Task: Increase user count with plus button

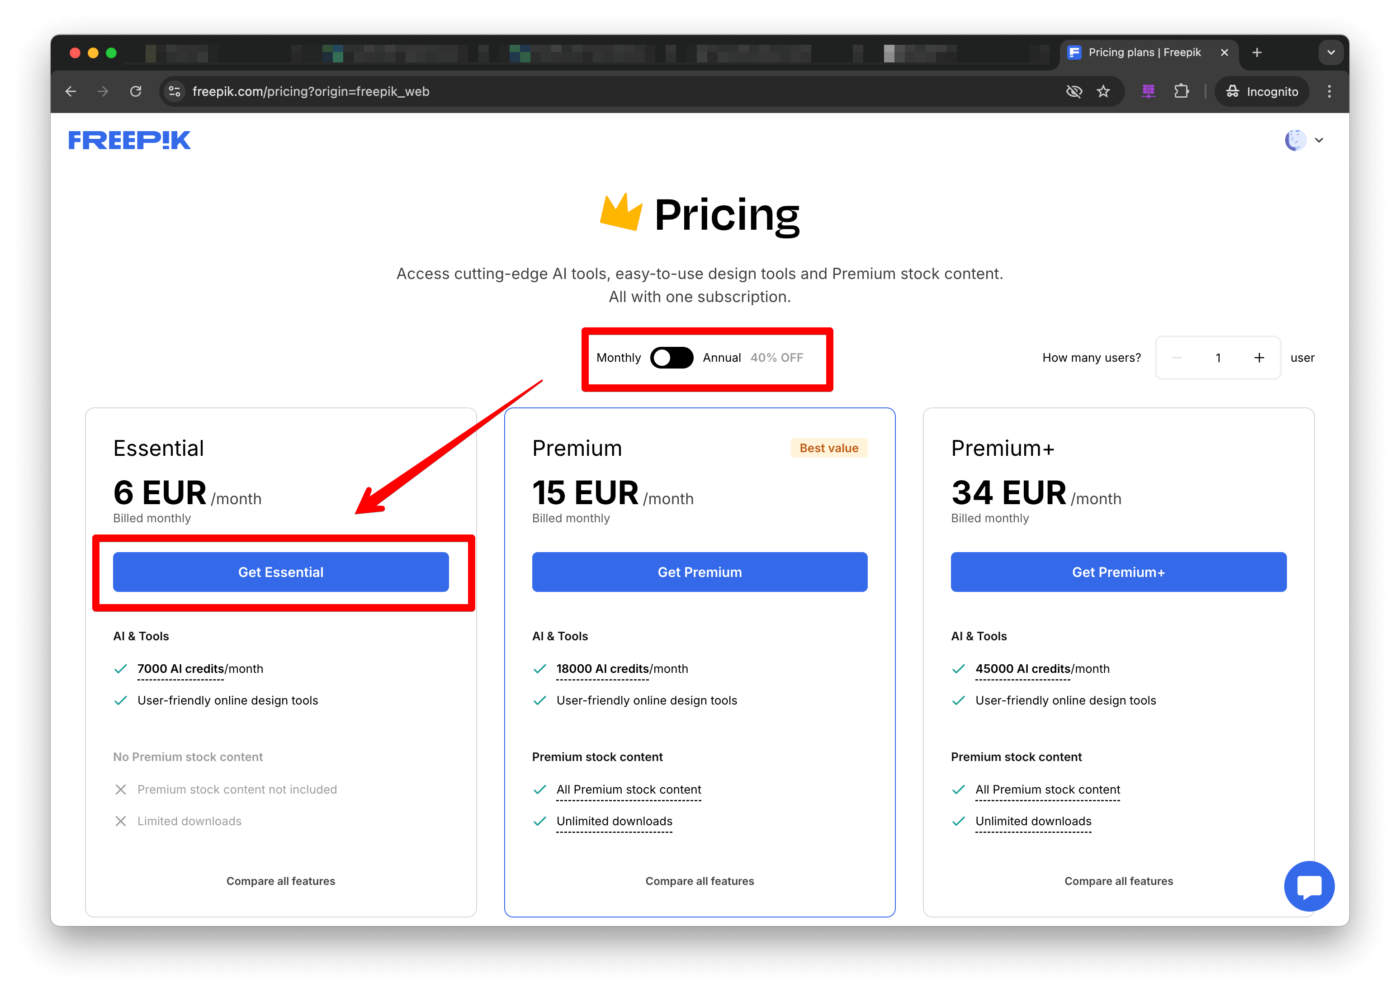Action: pos(1259,358)
